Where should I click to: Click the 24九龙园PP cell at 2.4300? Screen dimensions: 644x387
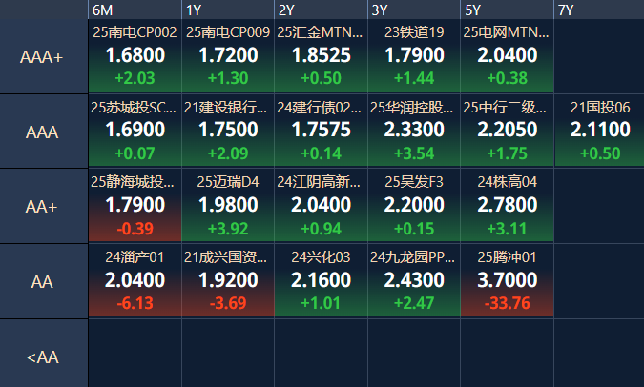(414, 280)
